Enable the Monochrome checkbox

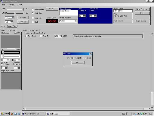[33, 10]
